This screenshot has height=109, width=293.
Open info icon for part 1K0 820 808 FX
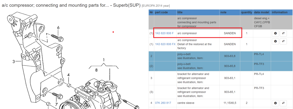click(275, 41)
